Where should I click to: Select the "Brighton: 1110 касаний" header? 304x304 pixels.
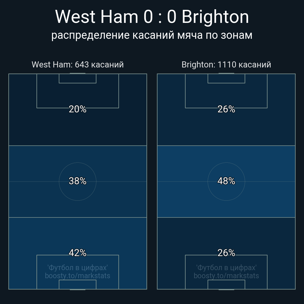[x=226, y=64]
